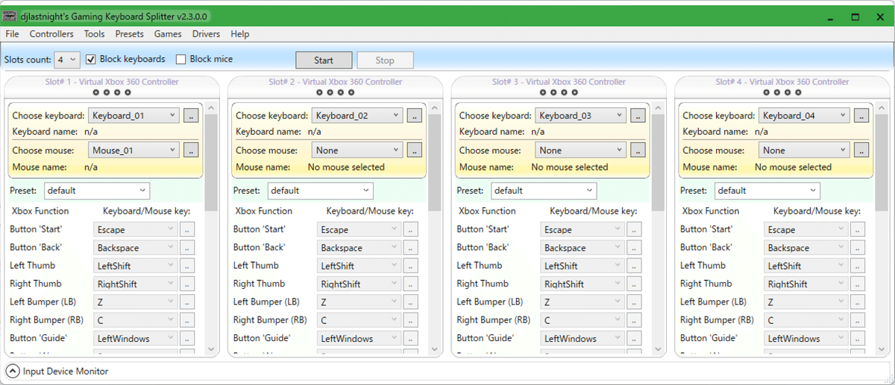
Task: Enable the Block mice checkbox
Action: 180,60
